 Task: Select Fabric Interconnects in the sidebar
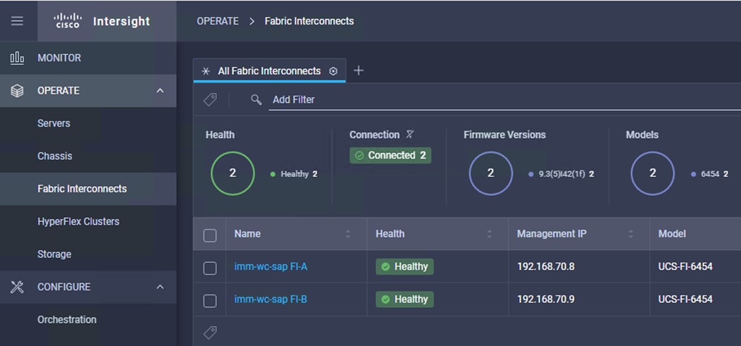88,189
